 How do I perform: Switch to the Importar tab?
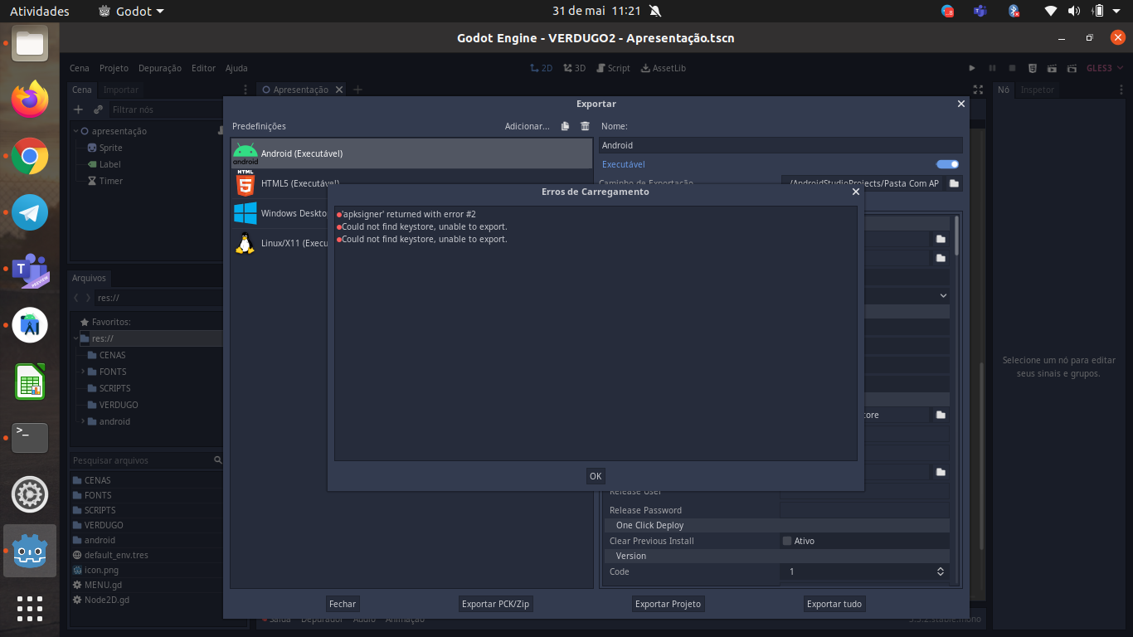[120, 90]
